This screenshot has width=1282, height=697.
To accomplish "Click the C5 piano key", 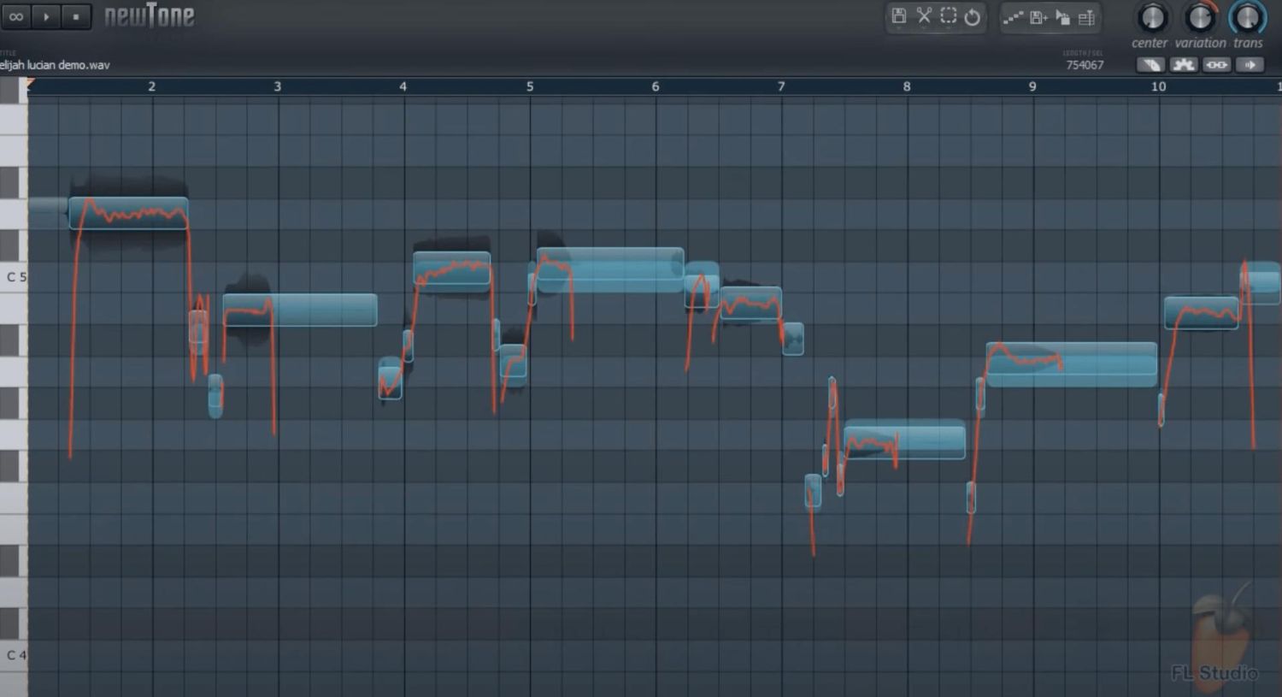I will (x=14, y=277).
